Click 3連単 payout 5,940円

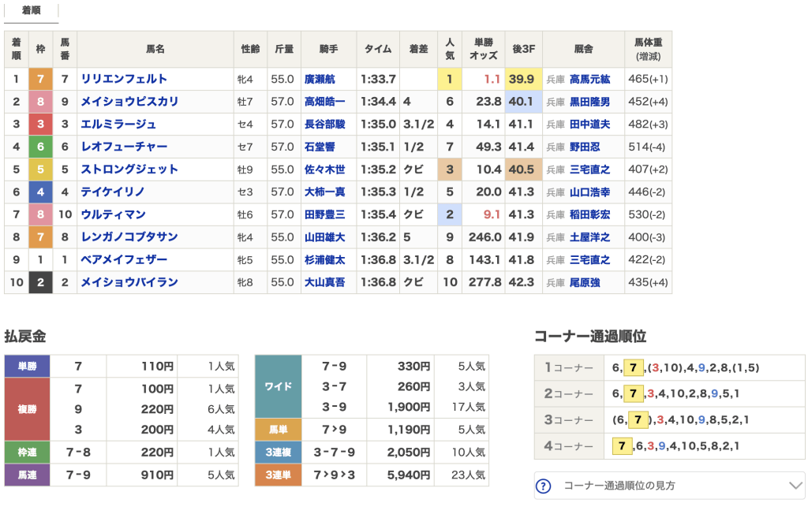[x=409, y=475]
